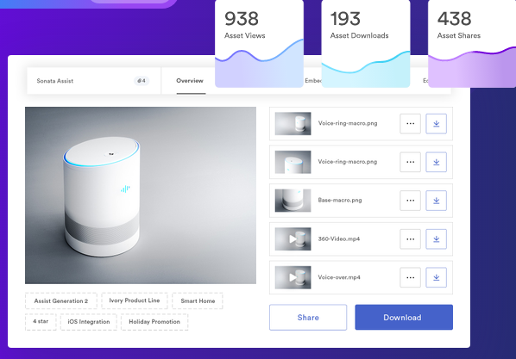Screen dimensions: 516x359
Task: Click the Asset Views label
Action: coord(245,35)
